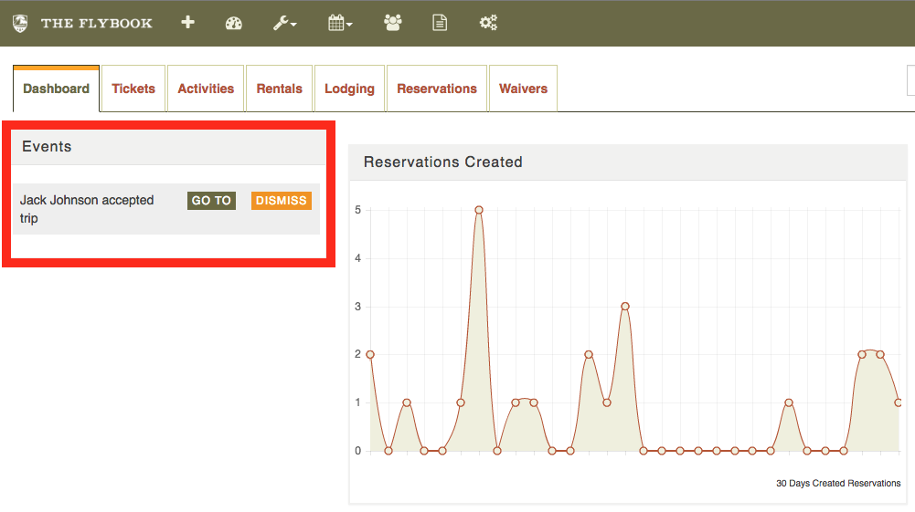Open the Rentals tab
The image size is (915, 512).
(x=280, y=89)
